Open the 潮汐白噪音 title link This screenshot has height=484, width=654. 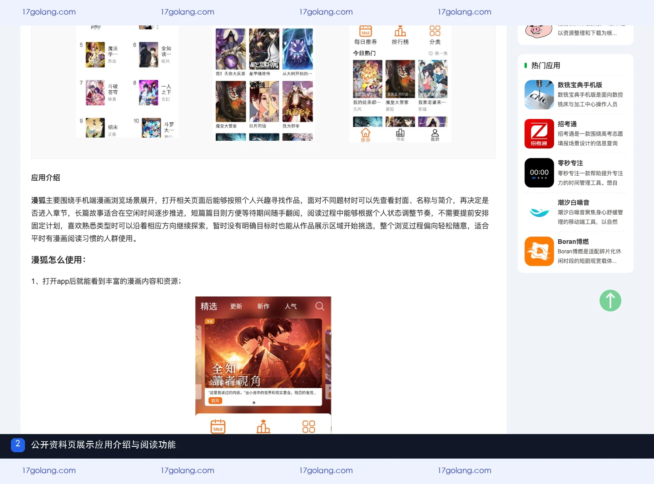(574, 202)
